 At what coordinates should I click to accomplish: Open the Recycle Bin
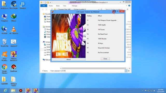point(4,43)
